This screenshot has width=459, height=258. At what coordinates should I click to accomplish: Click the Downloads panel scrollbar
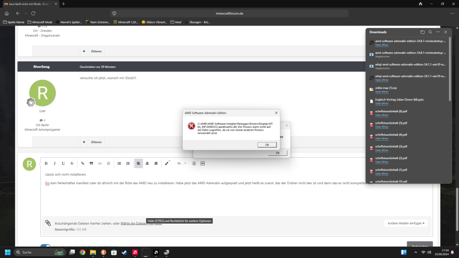tap(450, 70)
